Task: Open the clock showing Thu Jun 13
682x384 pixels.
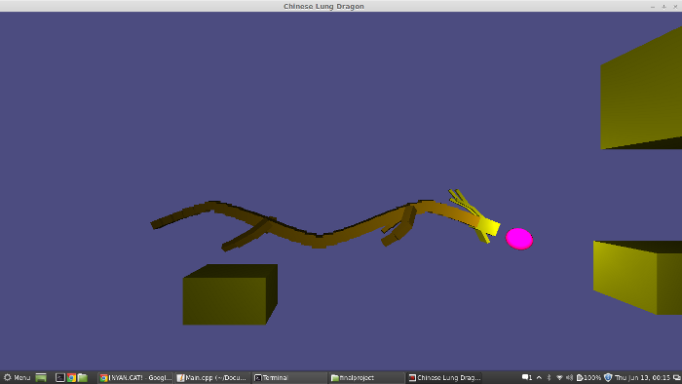Action: (x=642, y=377)
